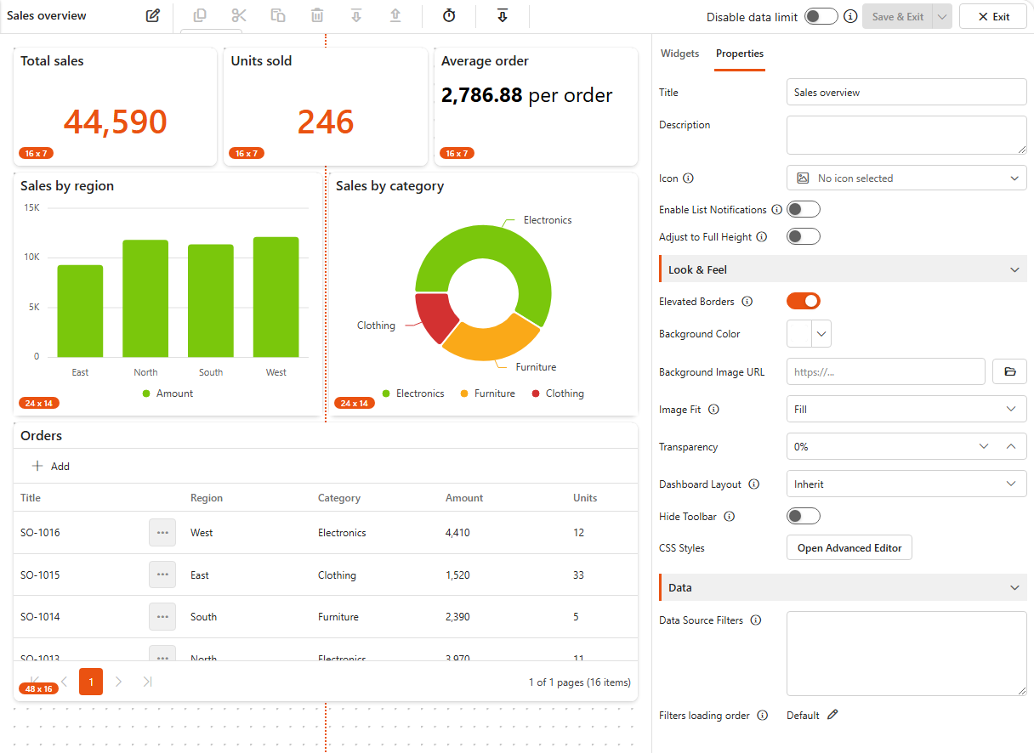This screenshot has height=753, width=1034.
Task: Click the Background Image URL field
Action: click(886, 371)
